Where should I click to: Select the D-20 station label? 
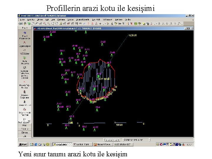103,42
